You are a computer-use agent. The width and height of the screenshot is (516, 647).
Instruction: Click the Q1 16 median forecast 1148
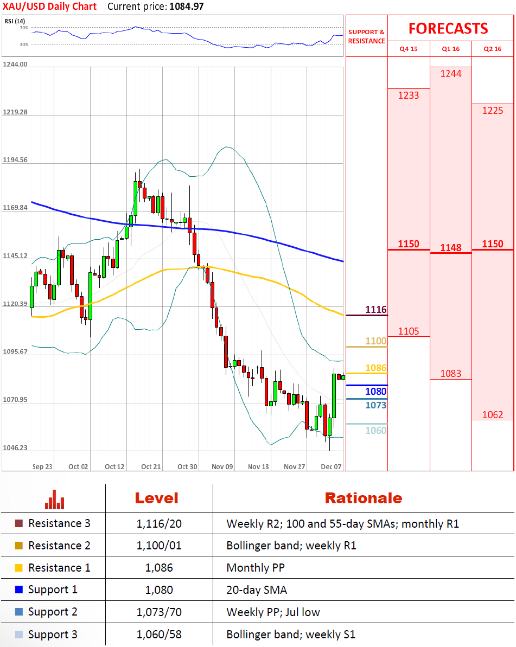[x=451, y=248]
